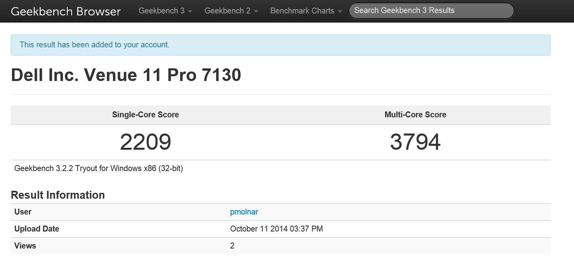Select the Result Information section heading

tap(58, 195)
